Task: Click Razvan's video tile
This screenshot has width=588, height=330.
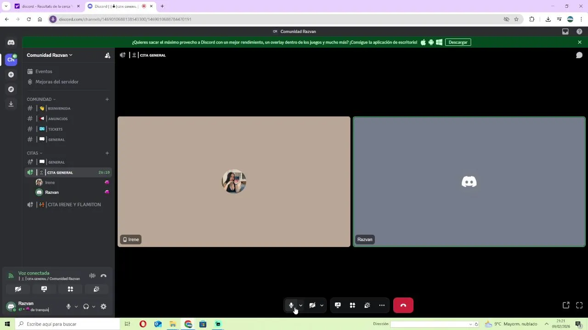Action: point(469,181)
